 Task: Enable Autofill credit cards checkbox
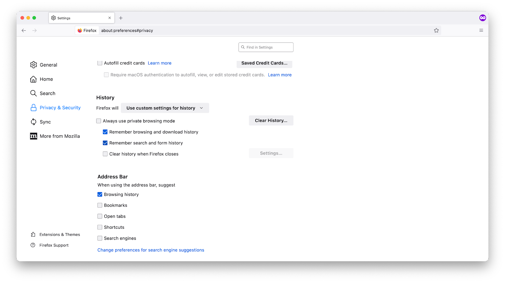tap(100, 63)
